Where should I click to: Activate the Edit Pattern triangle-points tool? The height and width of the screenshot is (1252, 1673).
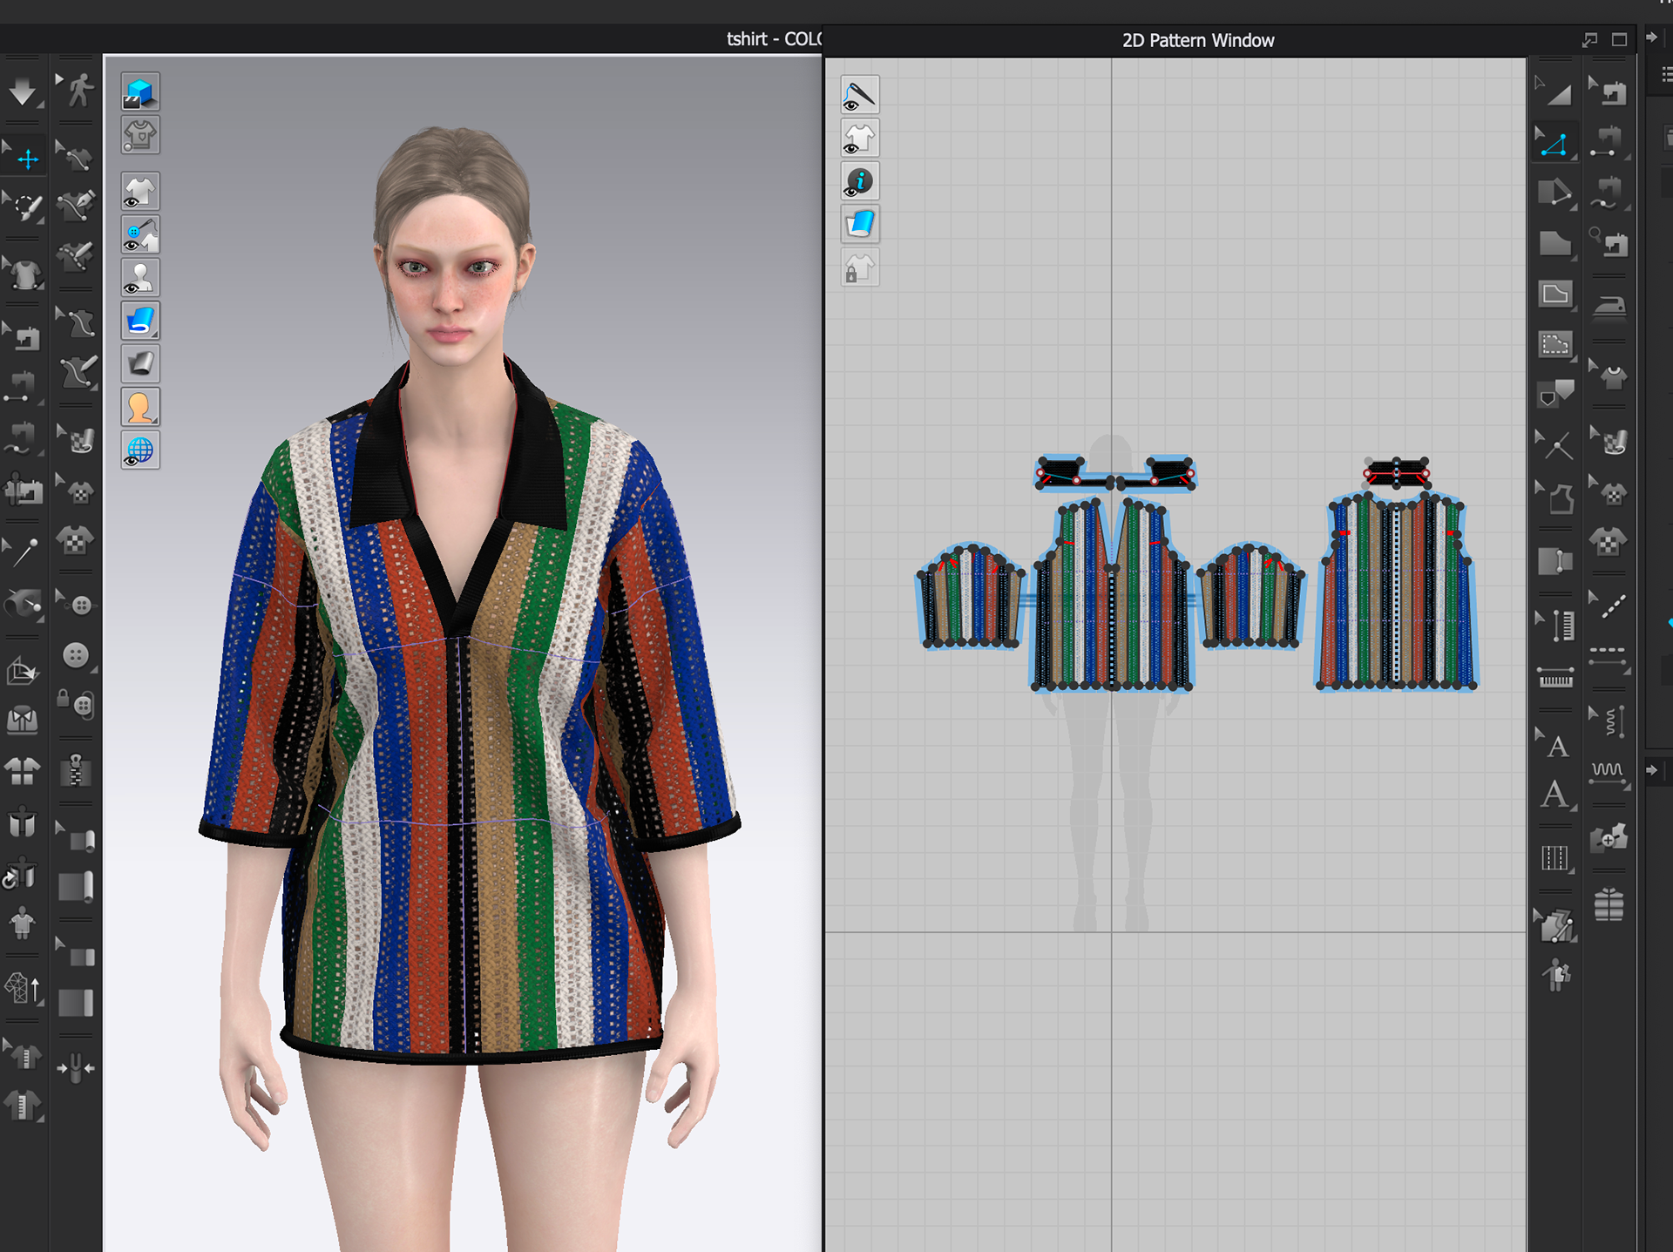coord(1555,144)
